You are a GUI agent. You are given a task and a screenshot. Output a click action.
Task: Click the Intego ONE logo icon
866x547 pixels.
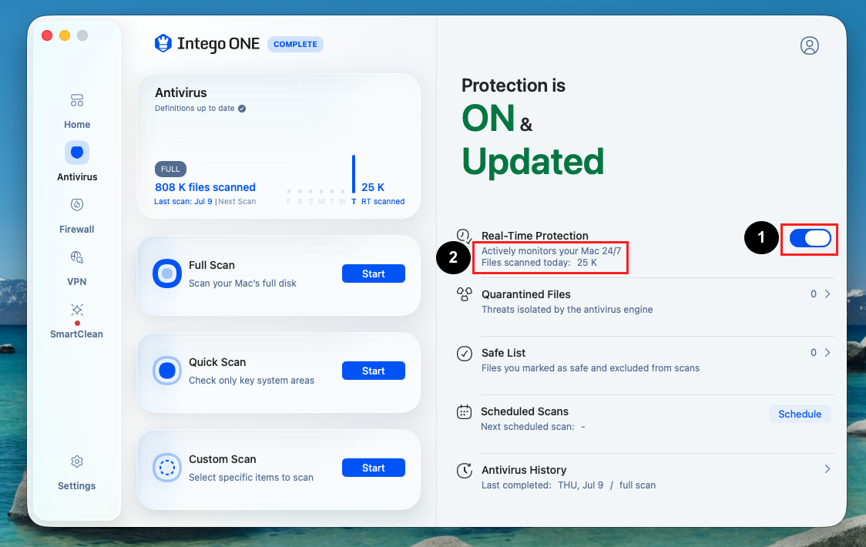pos(163,43)
